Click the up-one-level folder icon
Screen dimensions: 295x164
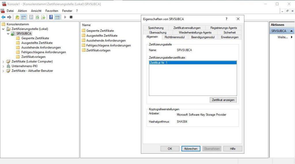coord(17,17)
